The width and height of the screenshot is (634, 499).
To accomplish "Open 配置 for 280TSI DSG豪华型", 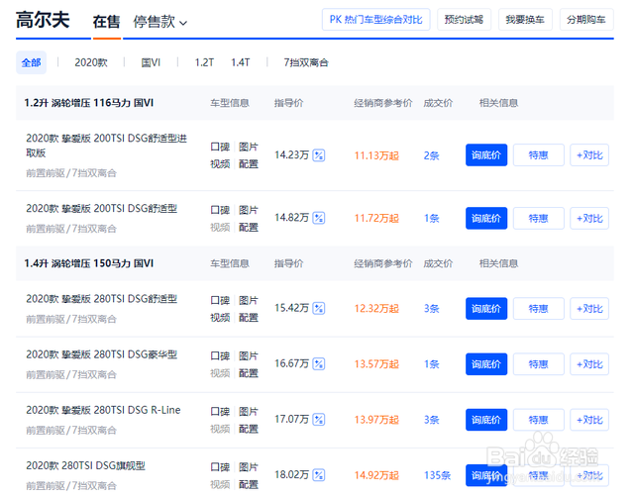I will pos(249,373).
